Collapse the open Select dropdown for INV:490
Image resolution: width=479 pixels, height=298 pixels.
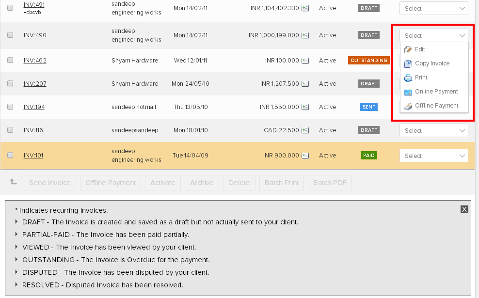(433, 35)
